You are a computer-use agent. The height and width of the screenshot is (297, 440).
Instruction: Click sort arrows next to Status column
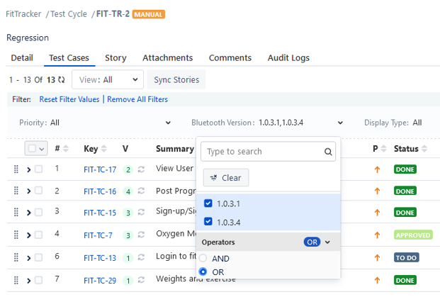(x=423, y=148)
